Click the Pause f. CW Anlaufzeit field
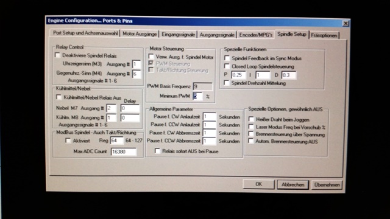 (210, 116)
